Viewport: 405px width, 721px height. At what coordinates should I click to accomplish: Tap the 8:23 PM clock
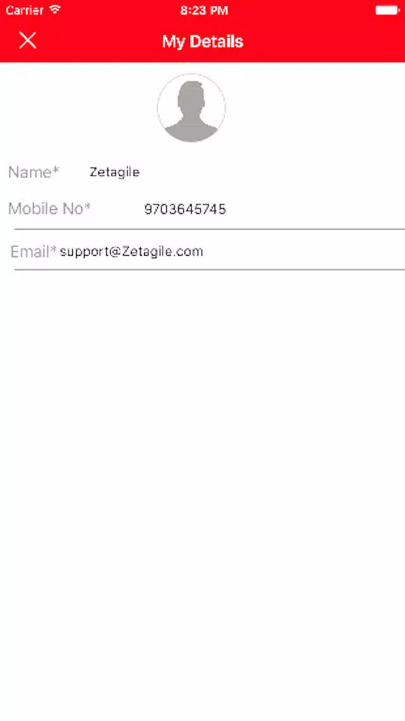point(204,11)
